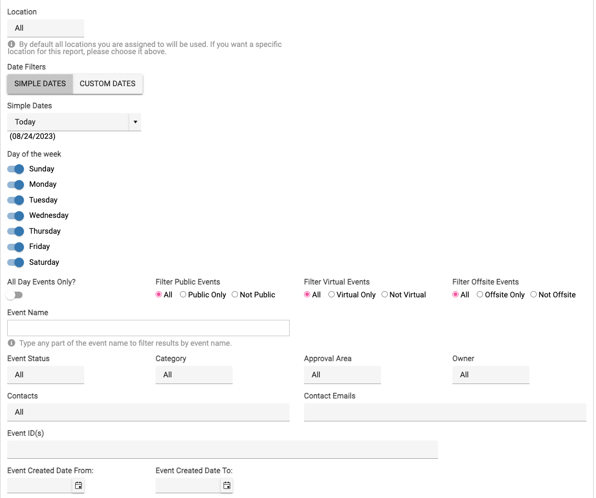Click the event name filter hint text

coord(125,343)
